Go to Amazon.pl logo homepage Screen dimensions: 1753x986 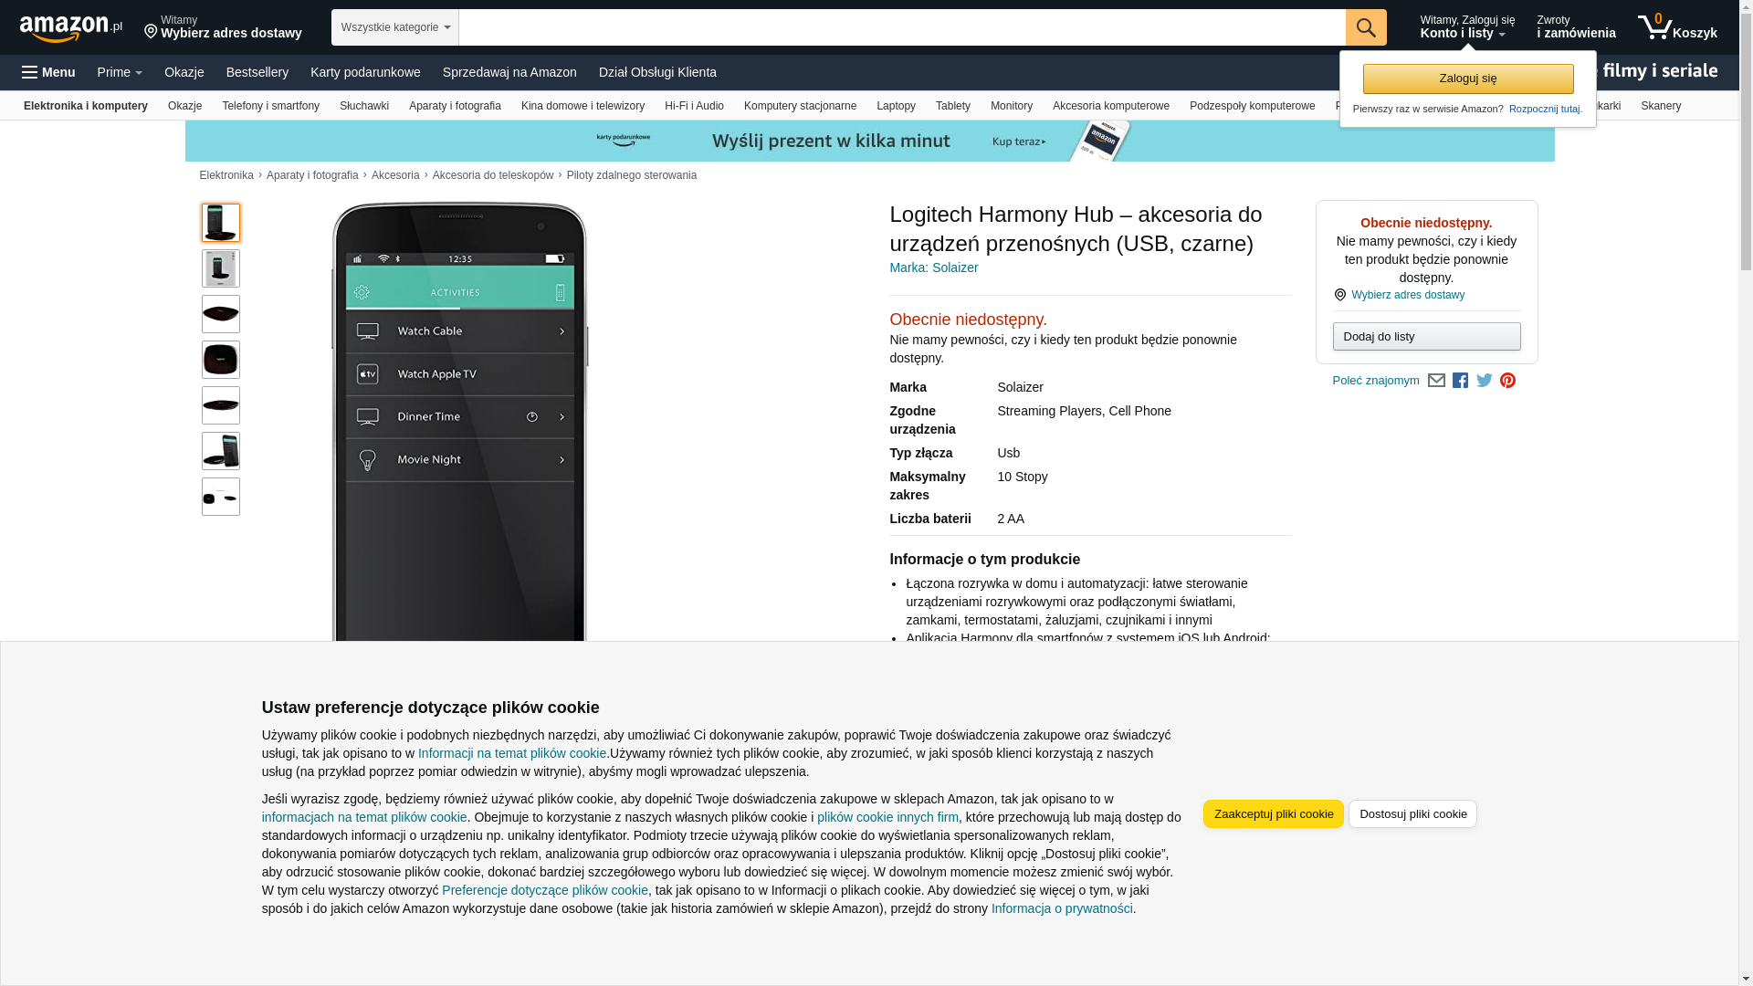coord(71,28)
